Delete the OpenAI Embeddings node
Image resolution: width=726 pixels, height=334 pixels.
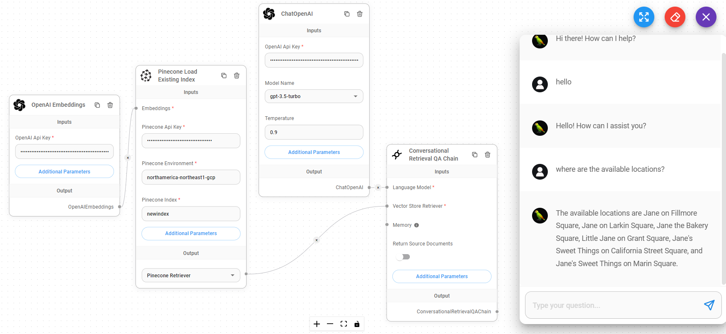pyautogui.click(x=110, y=105)
